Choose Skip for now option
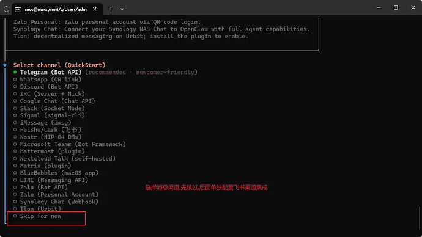This screenshot has height=237, width=422. (37, 216)
